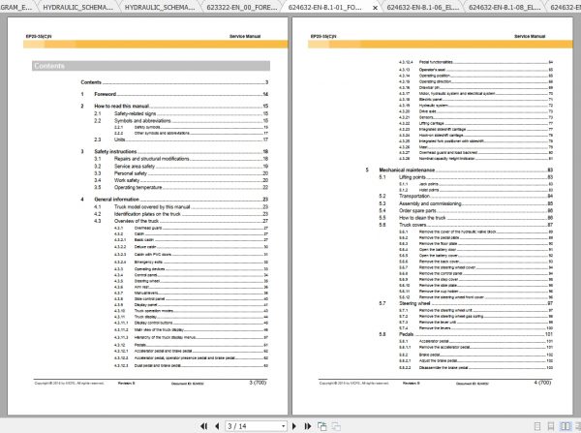This screenshot has height=433, width=581.
Task: Enable continuous scrolling page view
Action: point(551,426)
